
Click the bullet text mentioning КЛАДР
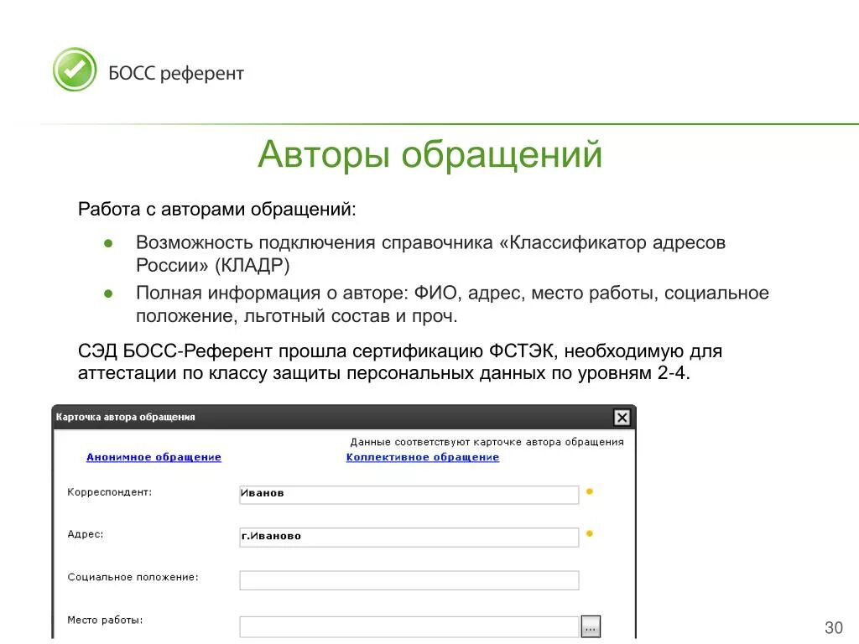(x=430, y=253)
